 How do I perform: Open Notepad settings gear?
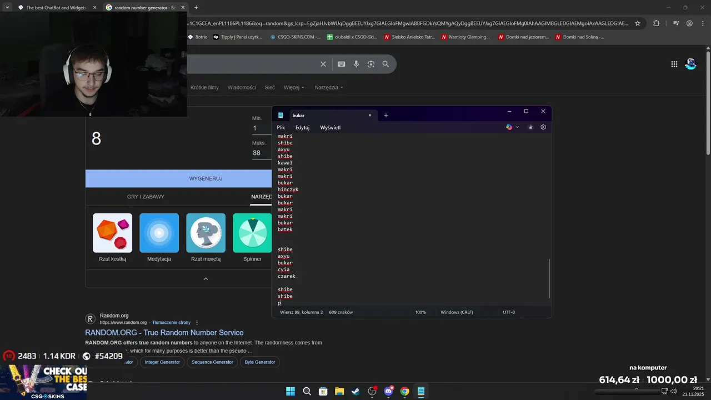point(543,127)
